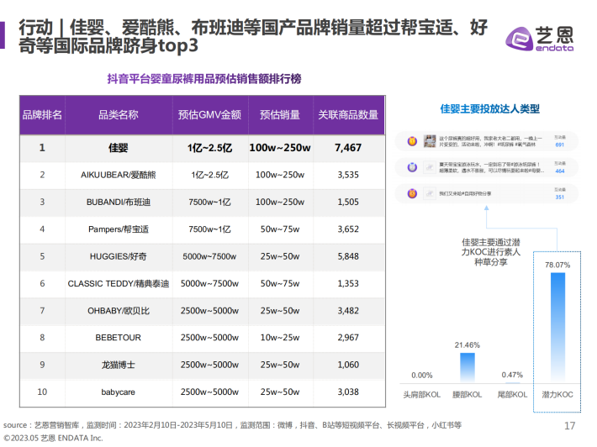Select the 预估GMV金额 column header
The height and width of the screenshot is (447, 597).
point(209,115)
